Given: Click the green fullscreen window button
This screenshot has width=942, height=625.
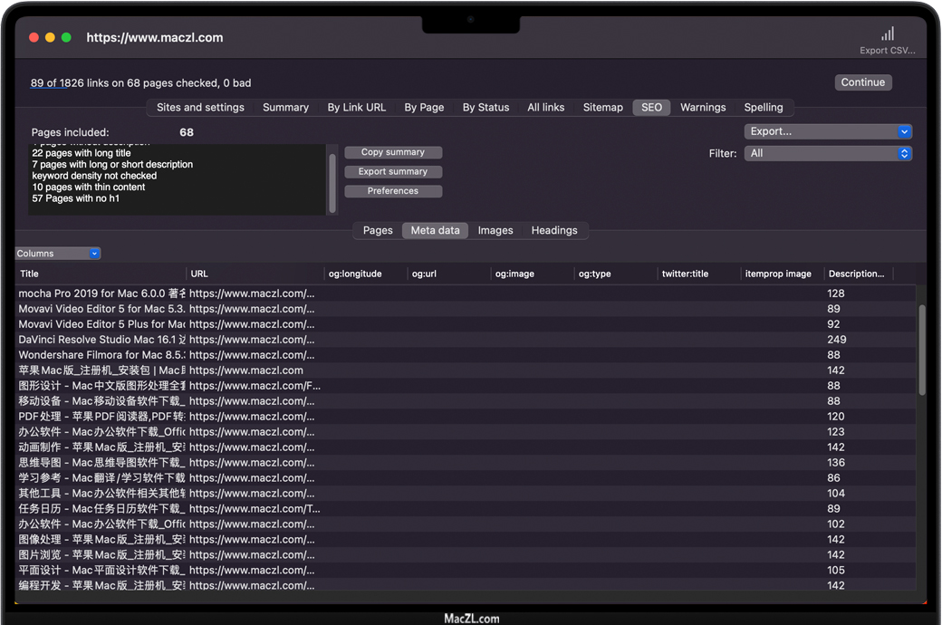Looking at the screenshot, I should (66, 37).
